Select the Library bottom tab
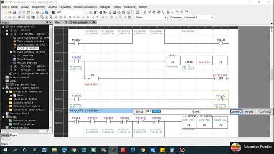This screenshot has width=274, height=154. coord(5,135)
